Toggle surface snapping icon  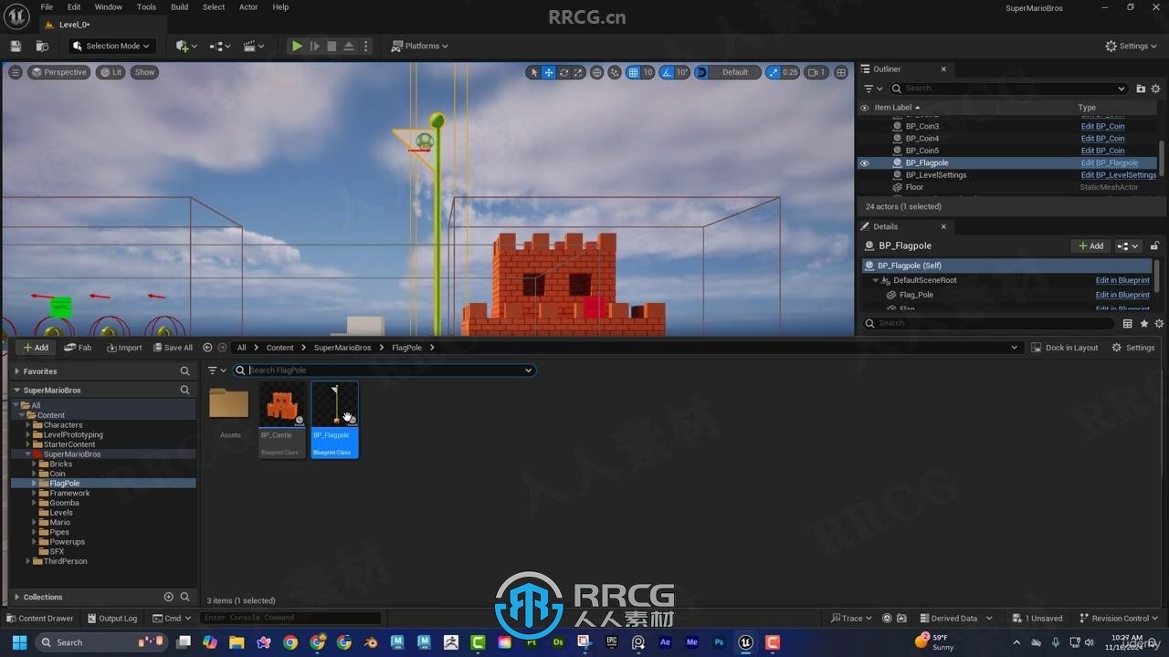615,72
